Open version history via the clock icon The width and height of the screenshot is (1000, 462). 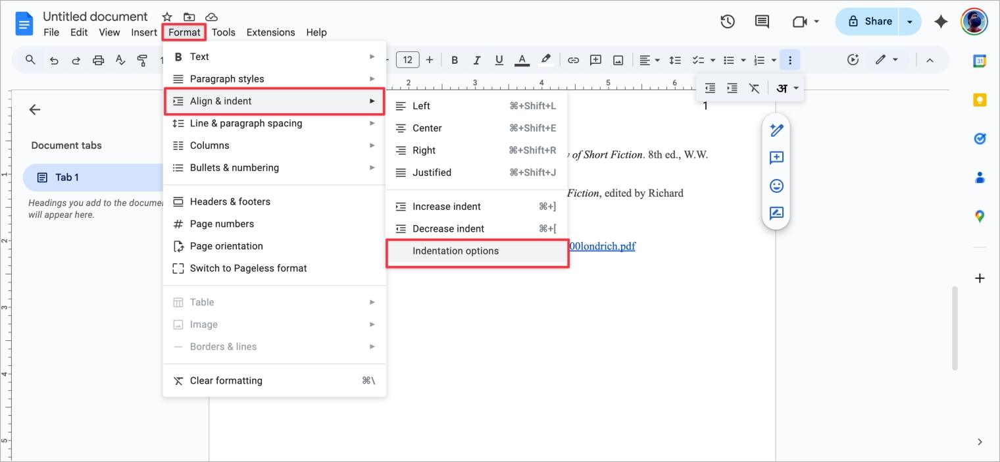pyautogui.click(x=727, y=21)
